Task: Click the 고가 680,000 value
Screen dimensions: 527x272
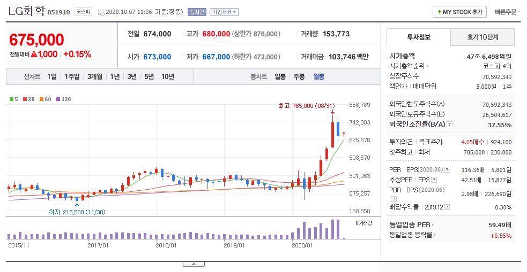Action: point(216,34)
